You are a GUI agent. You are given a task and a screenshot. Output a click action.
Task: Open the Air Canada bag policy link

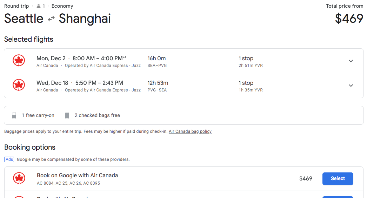click(x=190, y=131)
